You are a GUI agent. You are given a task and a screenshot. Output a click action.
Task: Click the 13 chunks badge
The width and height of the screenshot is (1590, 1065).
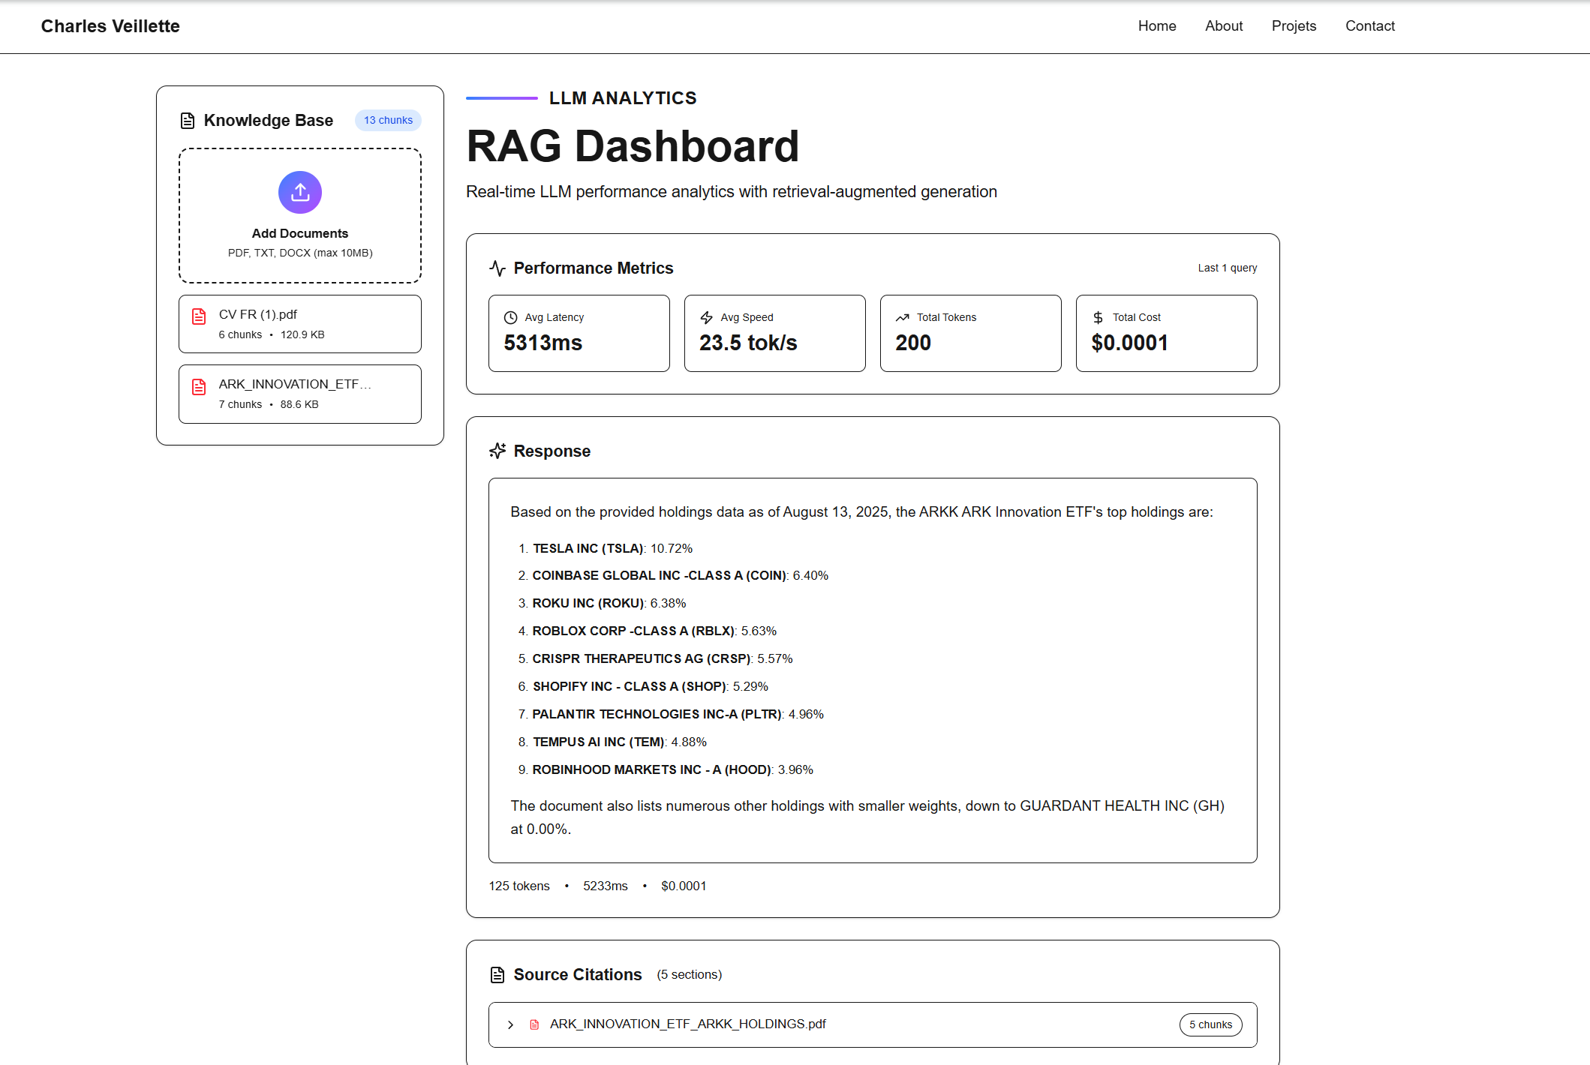388,120
